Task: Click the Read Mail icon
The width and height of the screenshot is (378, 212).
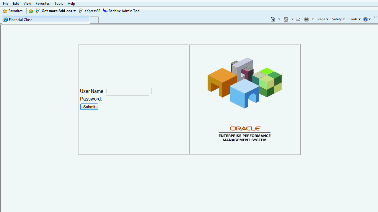Action: [298, 19]
